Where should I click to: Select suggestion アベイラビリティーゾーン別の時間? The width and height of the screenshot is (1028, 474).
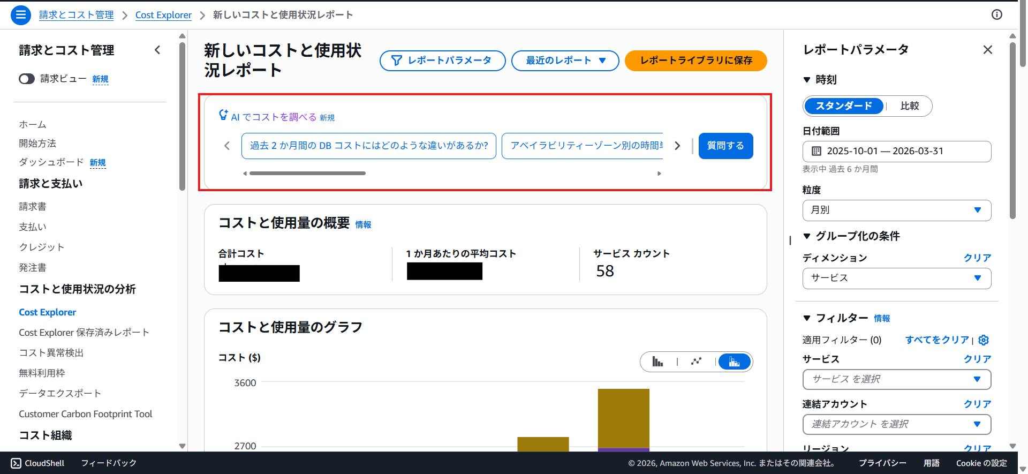583,146
